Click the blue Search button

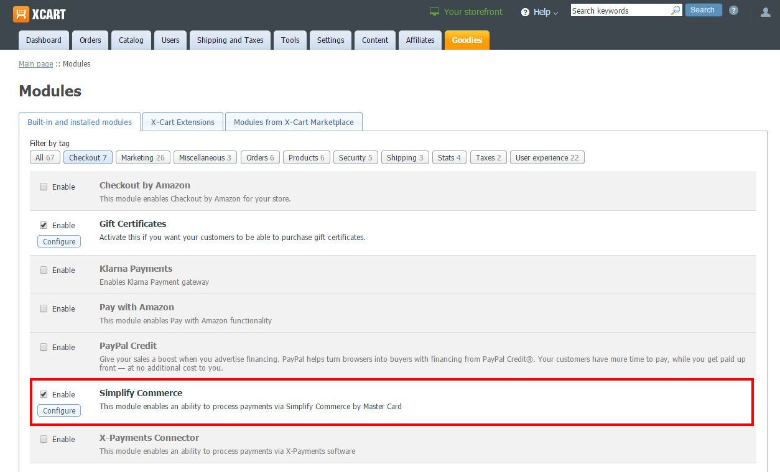[703, 10]
